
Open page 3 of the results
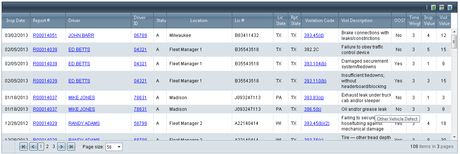[x=54, y=147]
